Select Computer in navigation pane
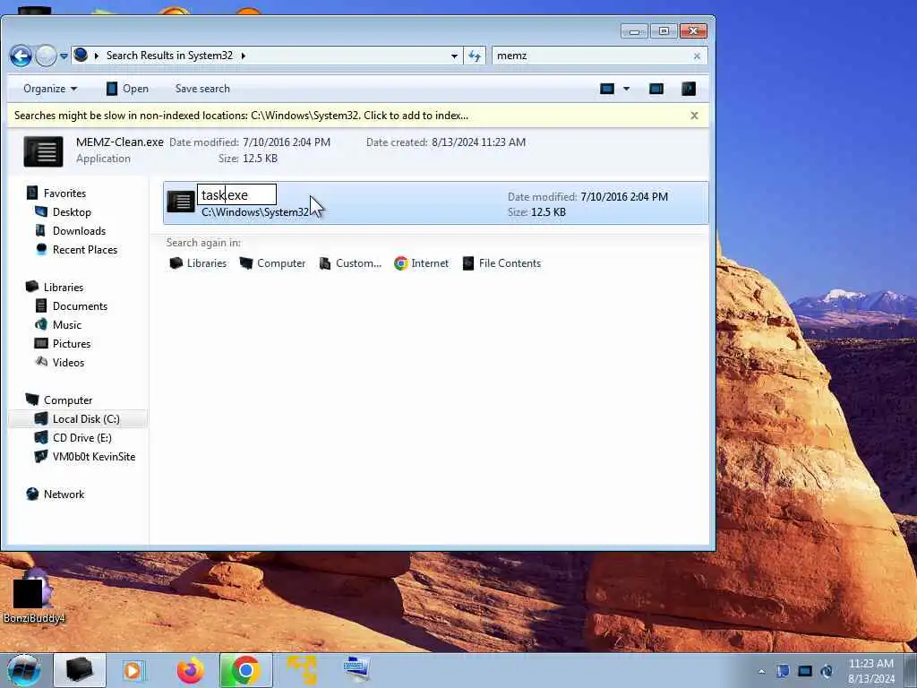 (x=58, y=400)
